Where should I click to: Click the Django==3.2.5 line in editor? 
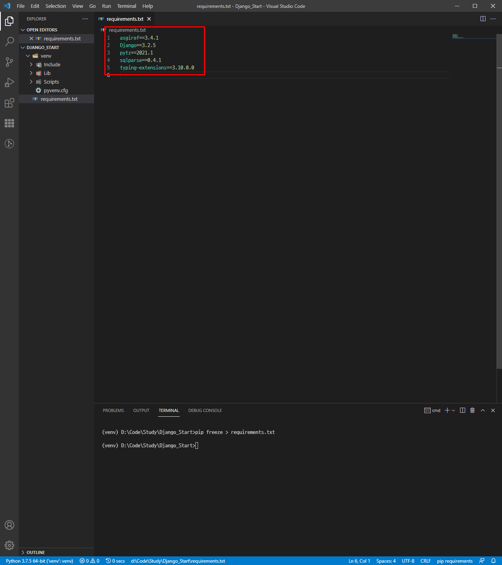pos(138,45)
